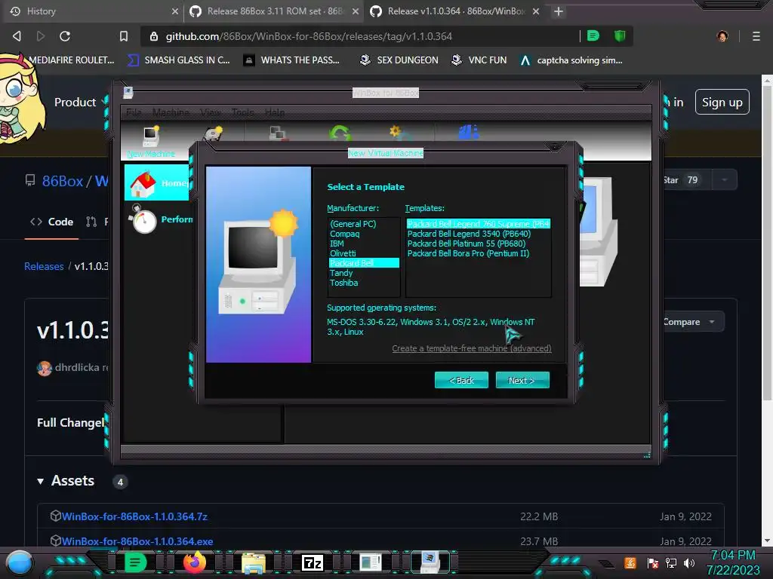Open the Machine menu in WinBox
Image resolution: width=773 pixels, height=579 pixels.
tap(171, 112)
